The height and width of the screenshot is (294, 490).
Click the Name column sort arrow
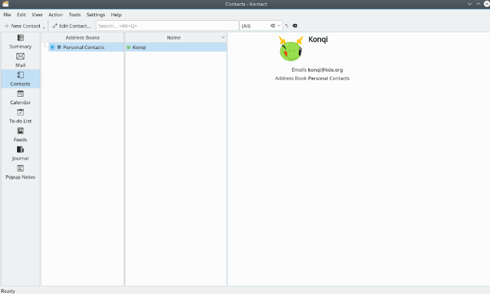click(223, 38)
